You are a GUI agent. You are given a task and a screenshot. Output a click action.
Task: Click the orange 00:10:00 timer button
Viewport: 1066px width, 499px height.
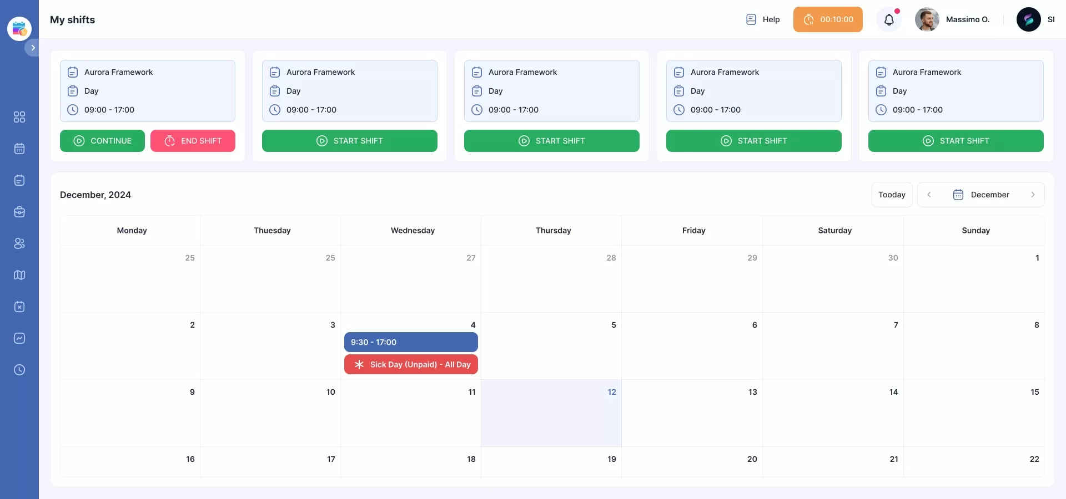827,19
